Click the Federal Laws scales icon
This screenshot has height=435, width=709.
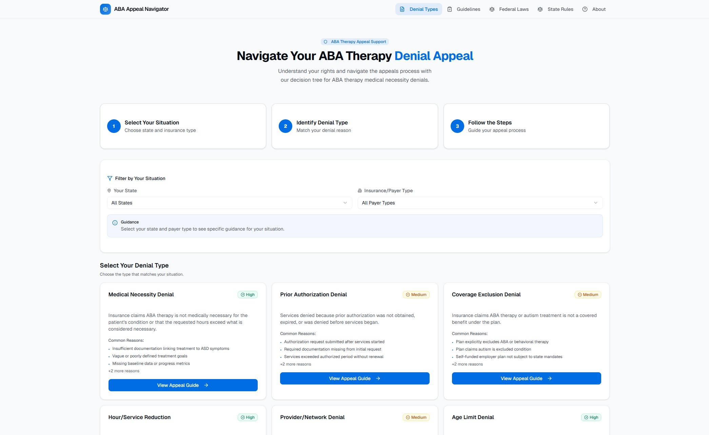[x=492, y=9]
